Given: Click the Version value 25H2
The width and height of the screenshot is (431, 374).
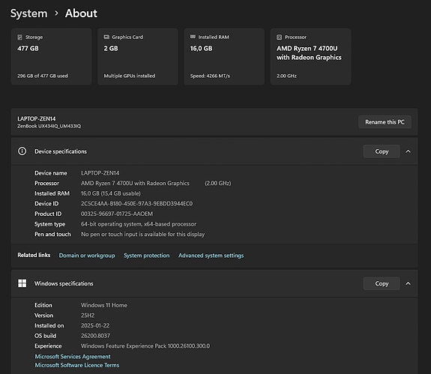Looking at the screenshot, I should click(x=88, y=316).
